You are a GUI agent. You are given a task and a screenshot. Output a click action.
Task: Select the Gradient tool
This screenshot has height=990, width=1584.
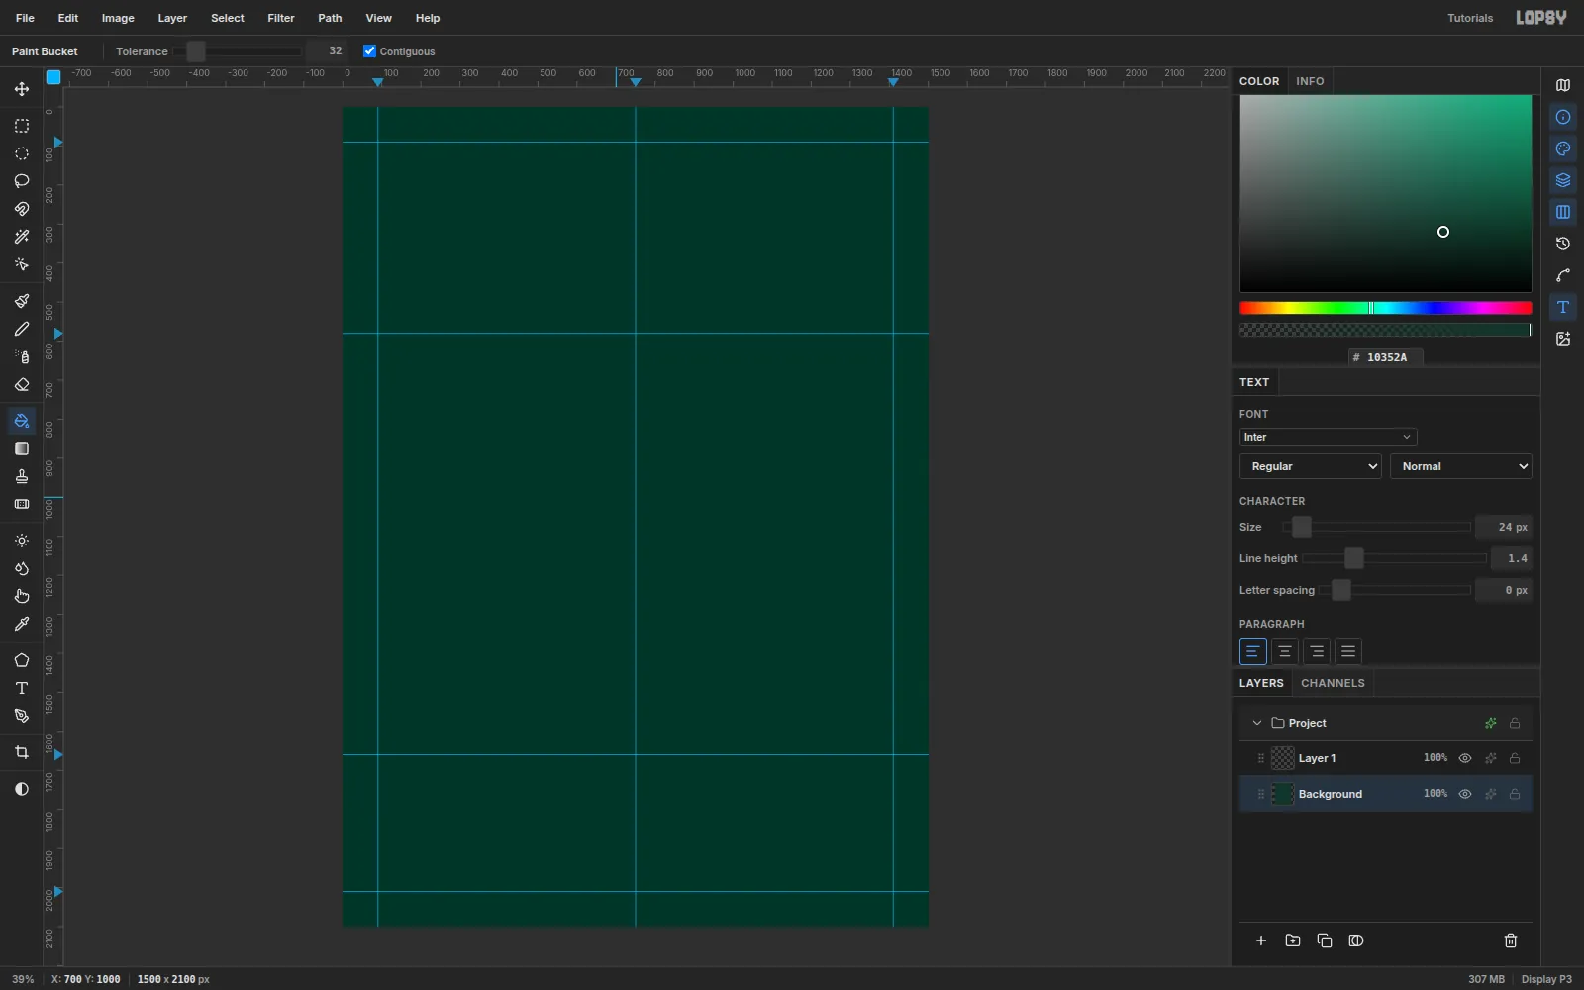pos(21,448)
